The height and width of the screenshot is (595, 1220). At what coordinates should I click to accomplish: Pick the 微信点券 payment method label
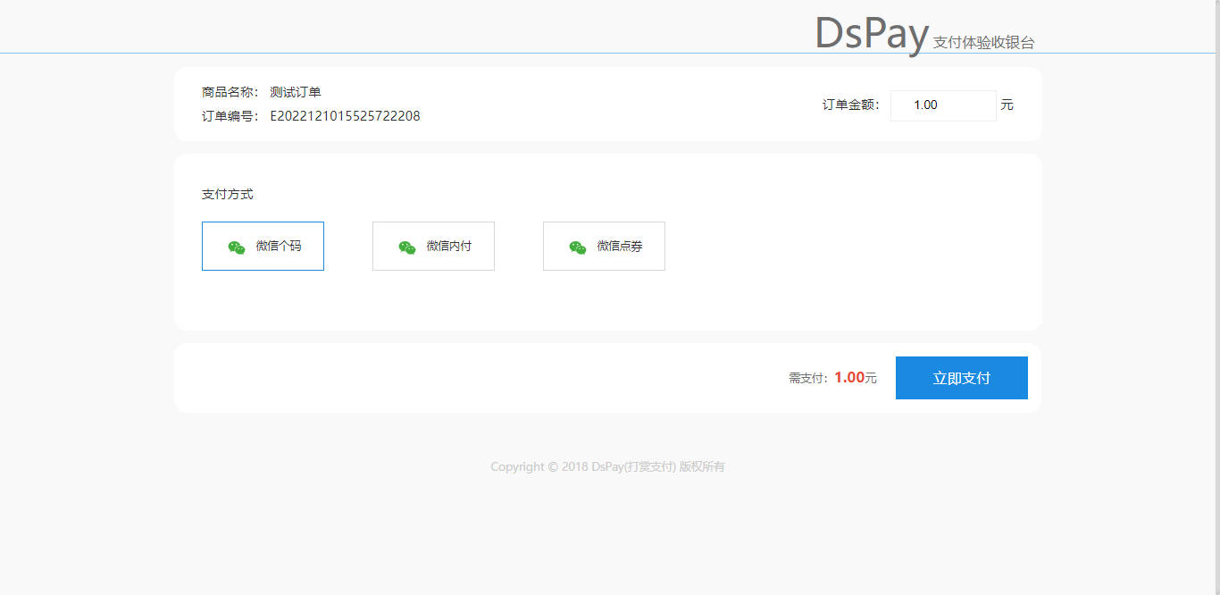[x=620, y=247]
